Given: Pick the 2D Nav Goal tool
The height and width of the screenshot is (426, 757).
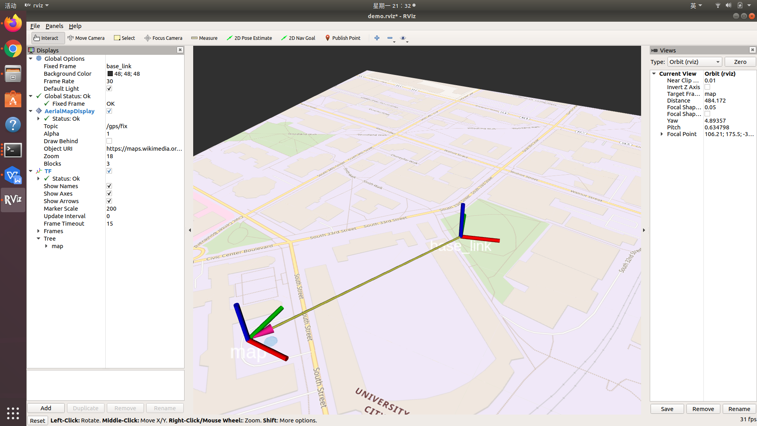Looking at the screenshot, I should click(x=298, y=38).
